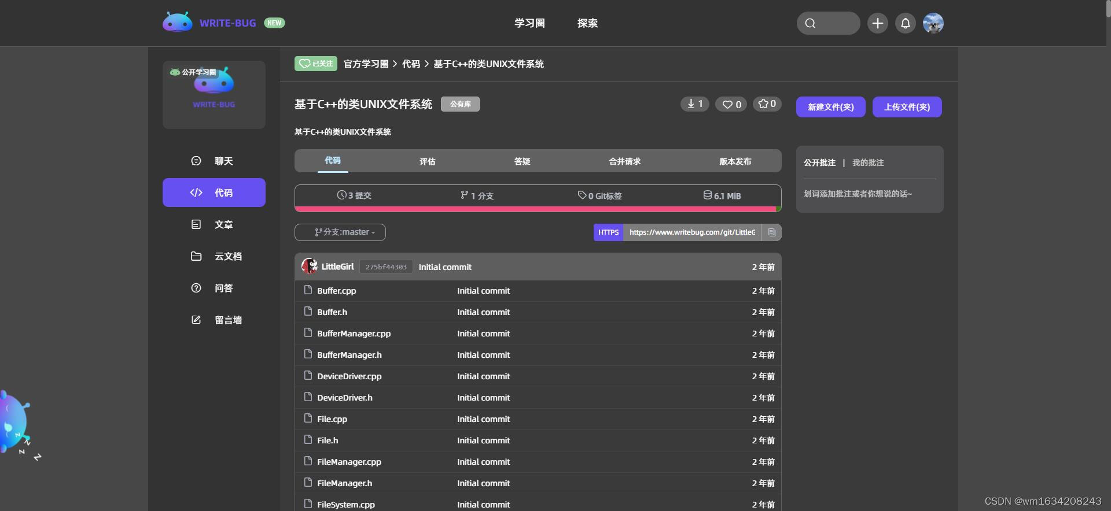Click the WRITE-BUG logo icon
The width and height of the screenshot is (1111, 511).
tap(178, 23)
